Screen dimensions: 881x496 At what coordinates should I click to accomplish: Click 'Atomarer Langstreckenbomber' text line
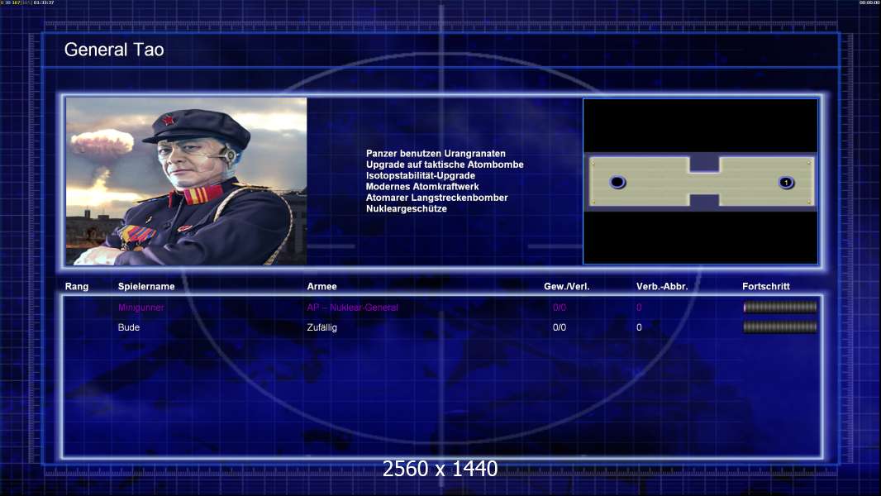coord(436,198)
